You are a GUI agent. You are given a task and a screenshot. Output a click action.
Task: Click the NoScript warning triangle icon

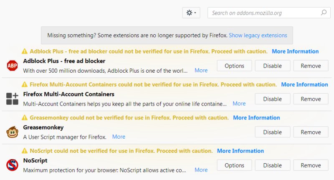25,151
